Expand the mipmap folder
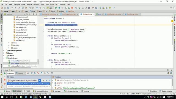The height and width of the screenshot is (99, 176). 9,45
